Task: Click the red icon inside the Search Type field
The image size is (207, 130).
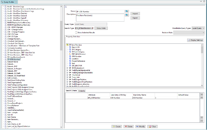Action: (x=92, y=28)
